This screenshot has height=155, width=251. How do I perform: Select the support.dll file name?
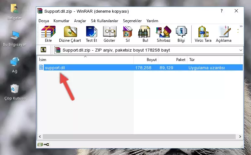[x=55, y=68]
